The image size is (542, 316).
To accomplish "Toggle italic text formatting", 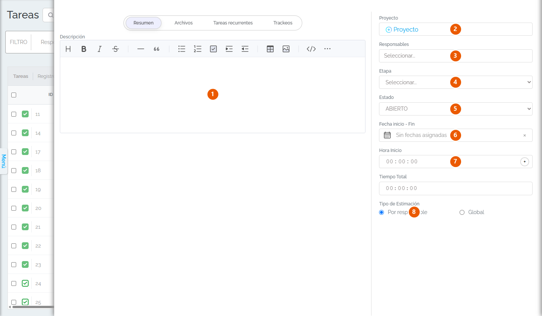I will pos(100,49).
